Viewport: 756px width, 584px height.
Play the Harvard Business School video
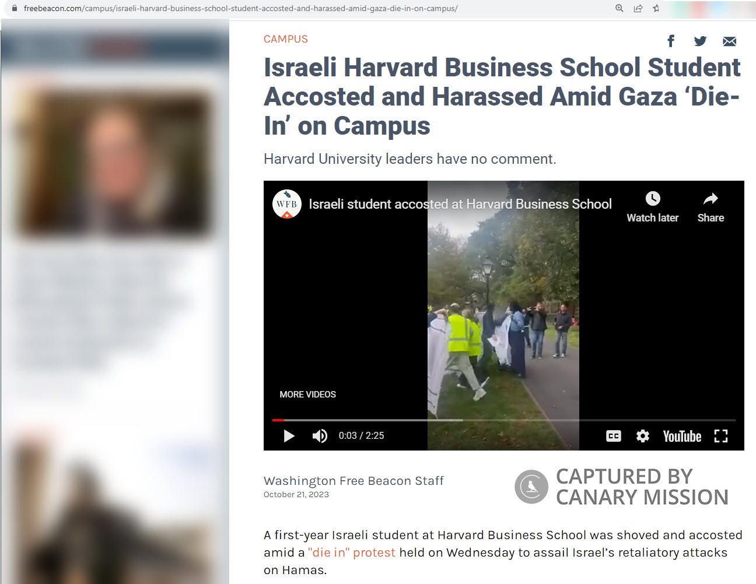click(x=289, y=436)
